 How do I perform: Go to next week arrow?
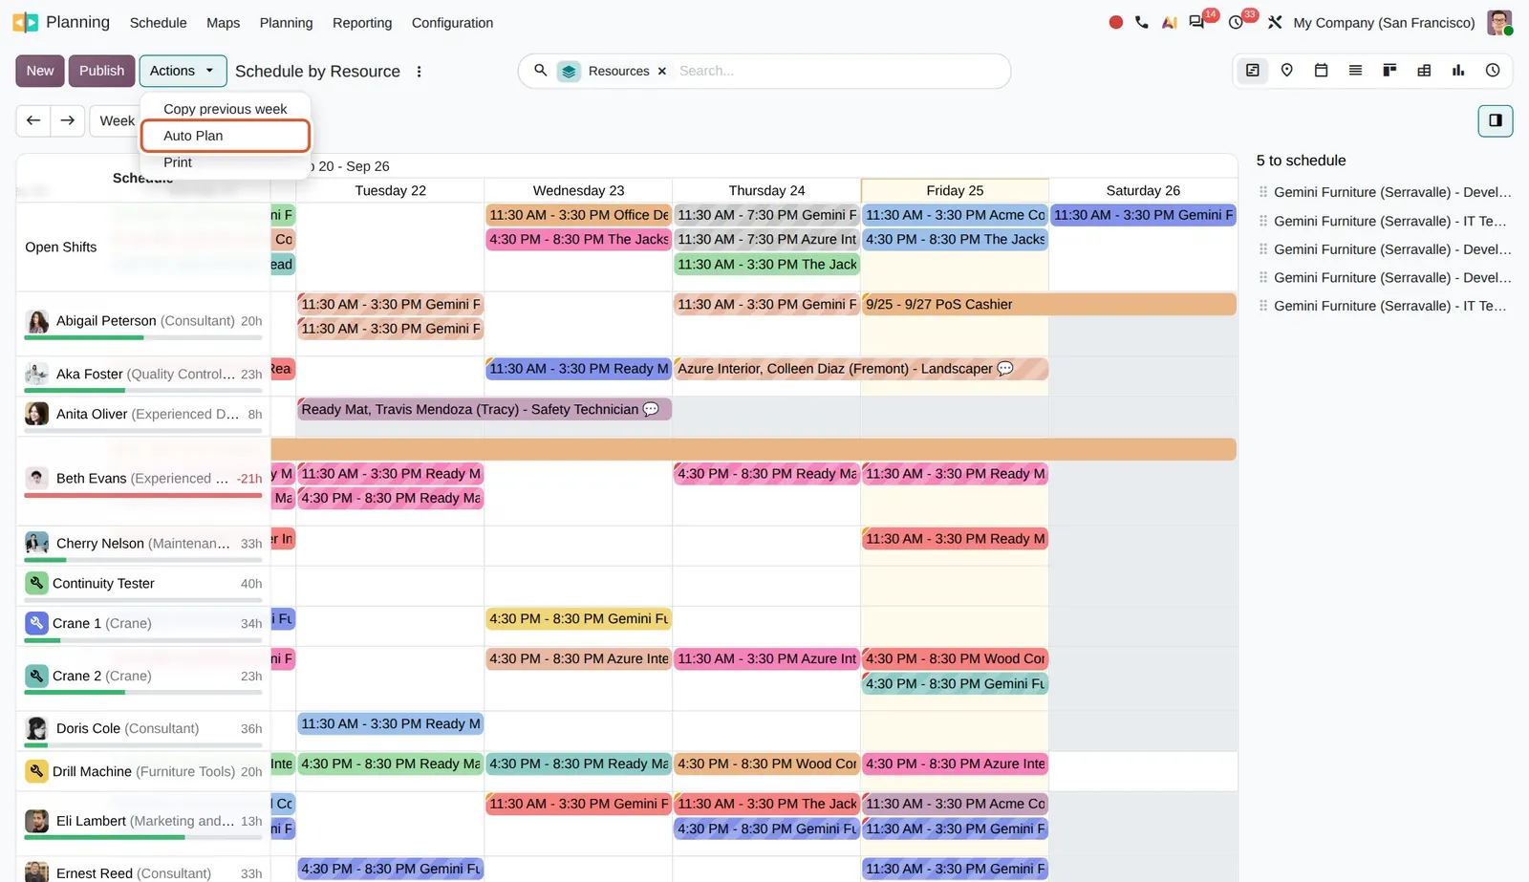pos(68,120)
